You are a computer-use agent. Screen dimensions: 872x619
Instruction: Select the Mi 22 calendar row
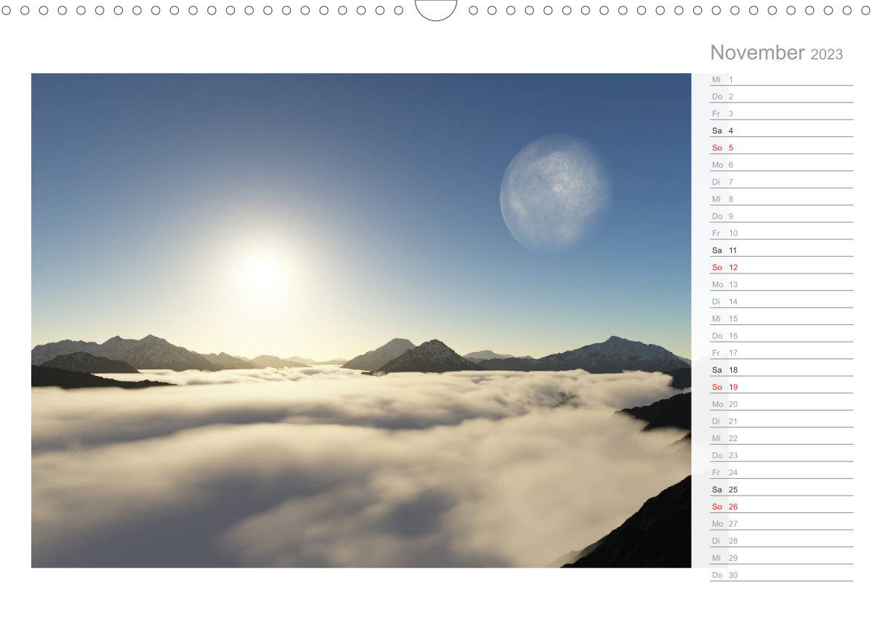[781, 438]
